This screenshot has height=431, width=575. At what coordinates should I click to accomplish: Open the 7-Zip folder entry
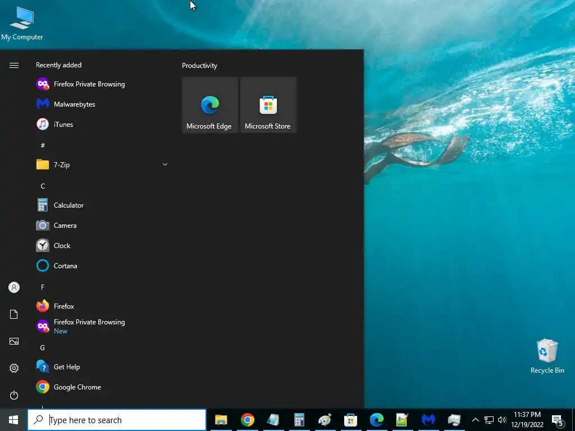click(103, 164)
